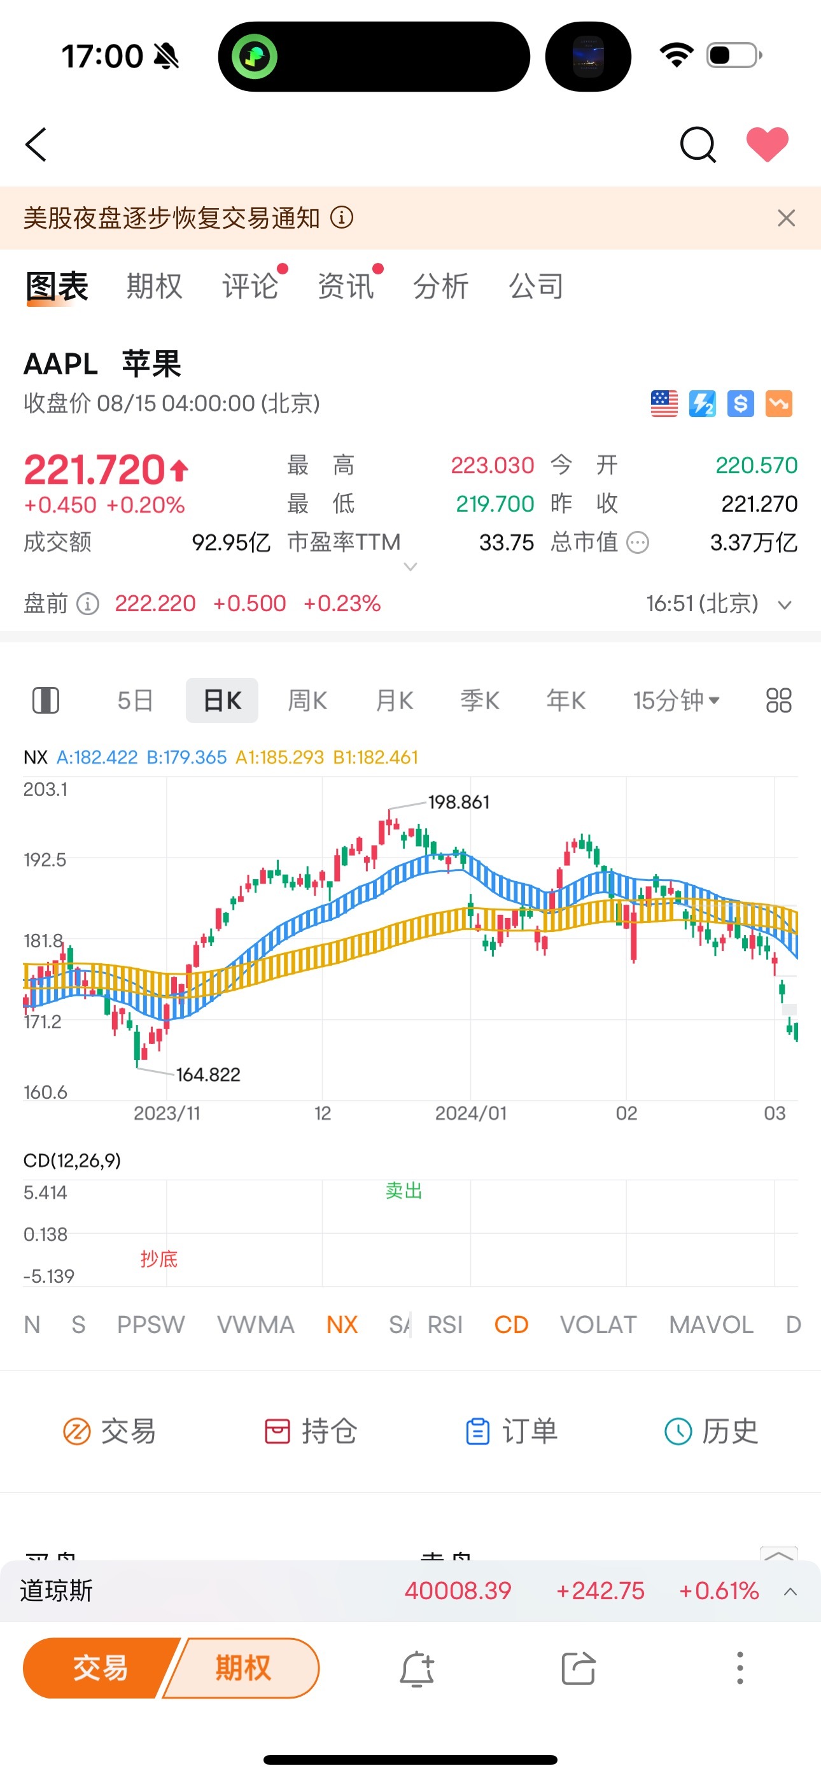The image size is (821, 1780).
Task: Open 总市值 more-info ellipsis icon
Action: pyautogui.click(x=637, y=543)
